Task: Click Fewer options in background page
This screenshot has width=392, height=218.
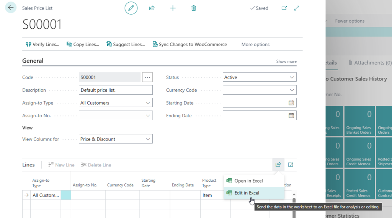Action: click(x=350, y=21)
